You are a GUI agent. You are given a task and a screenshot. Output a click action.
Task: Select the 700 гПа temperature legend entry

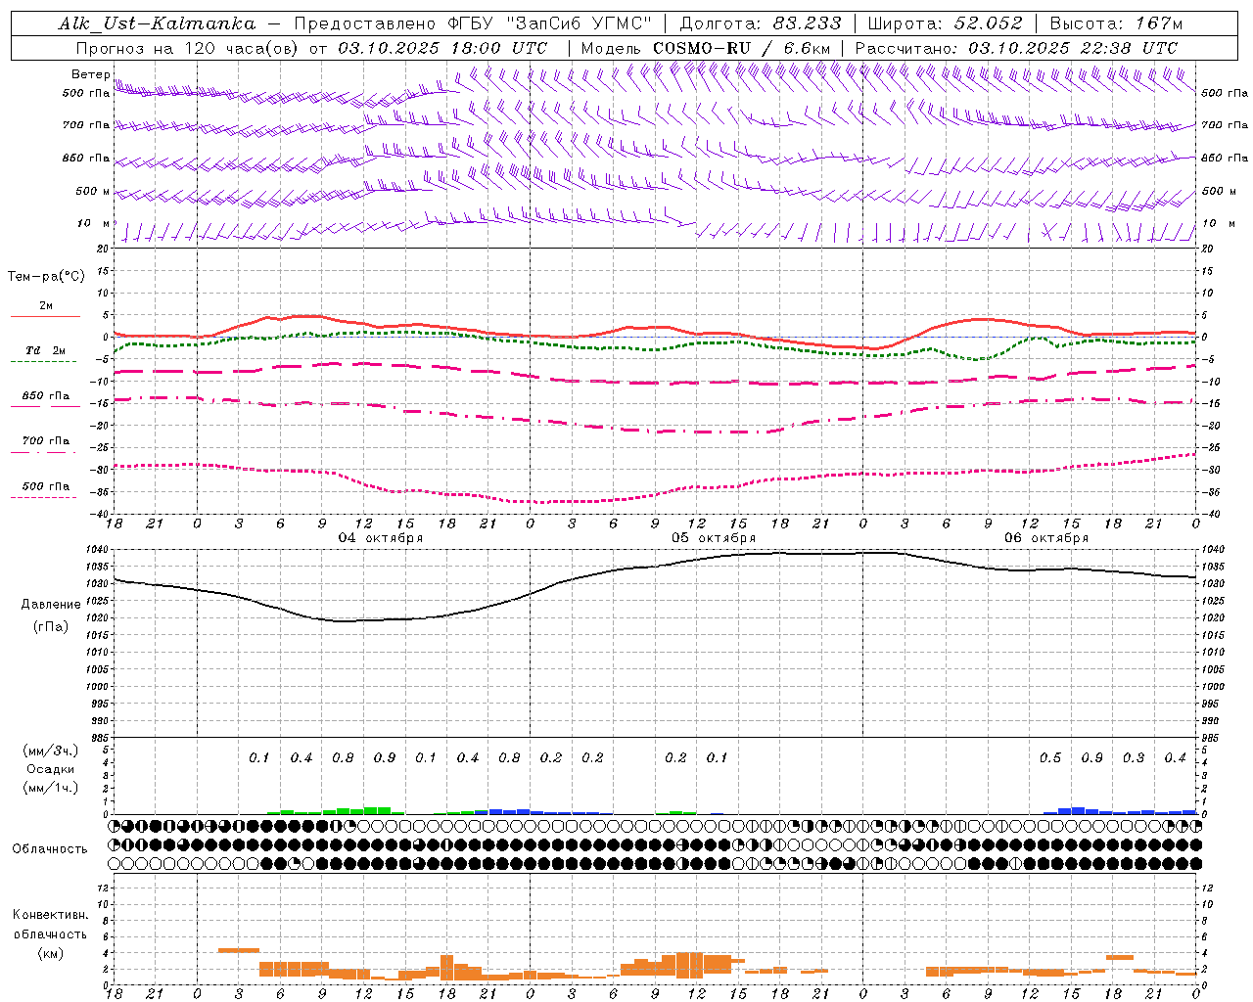(x=46, y=441)
